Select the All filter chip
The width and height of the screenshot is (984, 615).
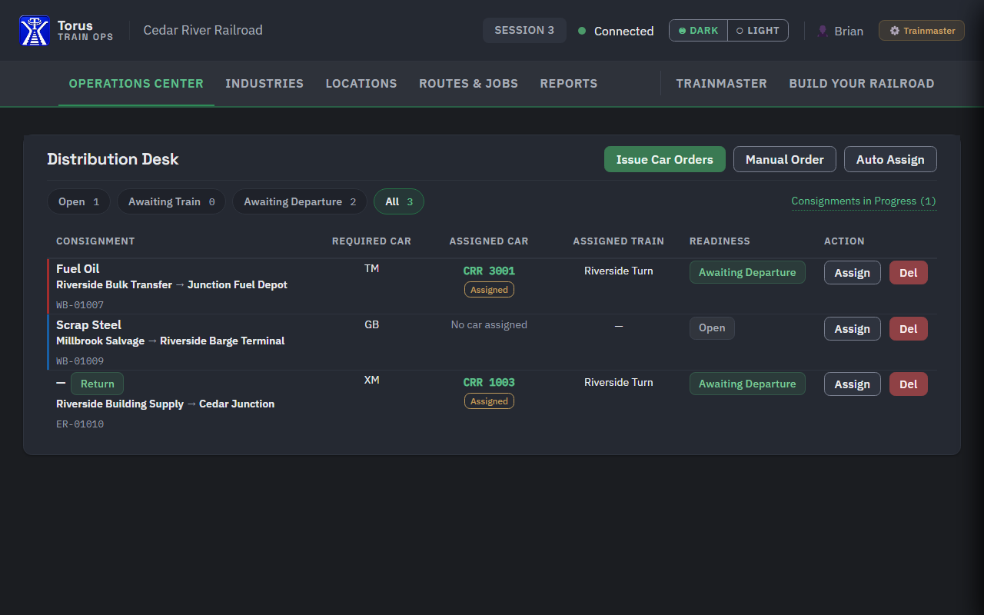[399, 201]
